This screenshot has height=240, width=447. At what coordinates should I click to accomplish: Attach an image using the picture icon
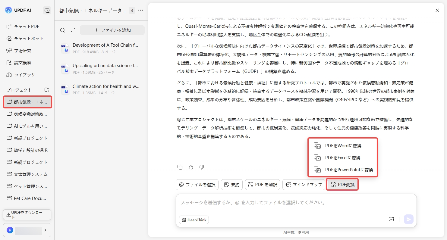click(391, 219)
